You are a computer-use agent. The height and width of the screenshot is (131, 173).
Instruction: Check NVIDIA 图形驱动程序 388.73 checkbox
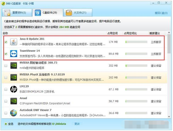(x=6, y=66)
